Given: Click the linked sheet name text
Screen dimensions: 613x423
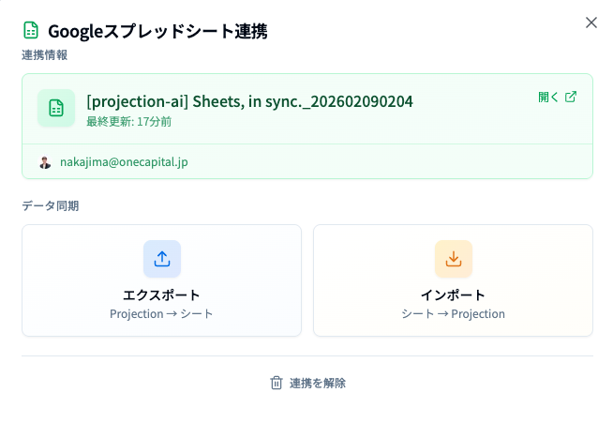Looking at the screenshot, I should coord(249,101).
